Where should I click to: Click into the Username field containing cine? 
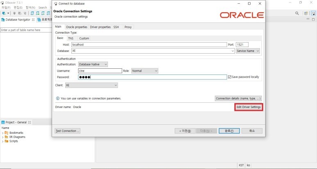tap(100, 71)
